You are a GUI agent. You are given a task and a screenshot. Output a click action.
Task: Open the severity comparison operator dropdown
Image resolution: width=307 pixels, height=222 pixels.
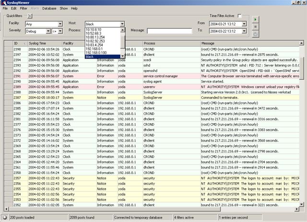click(60, 31)
